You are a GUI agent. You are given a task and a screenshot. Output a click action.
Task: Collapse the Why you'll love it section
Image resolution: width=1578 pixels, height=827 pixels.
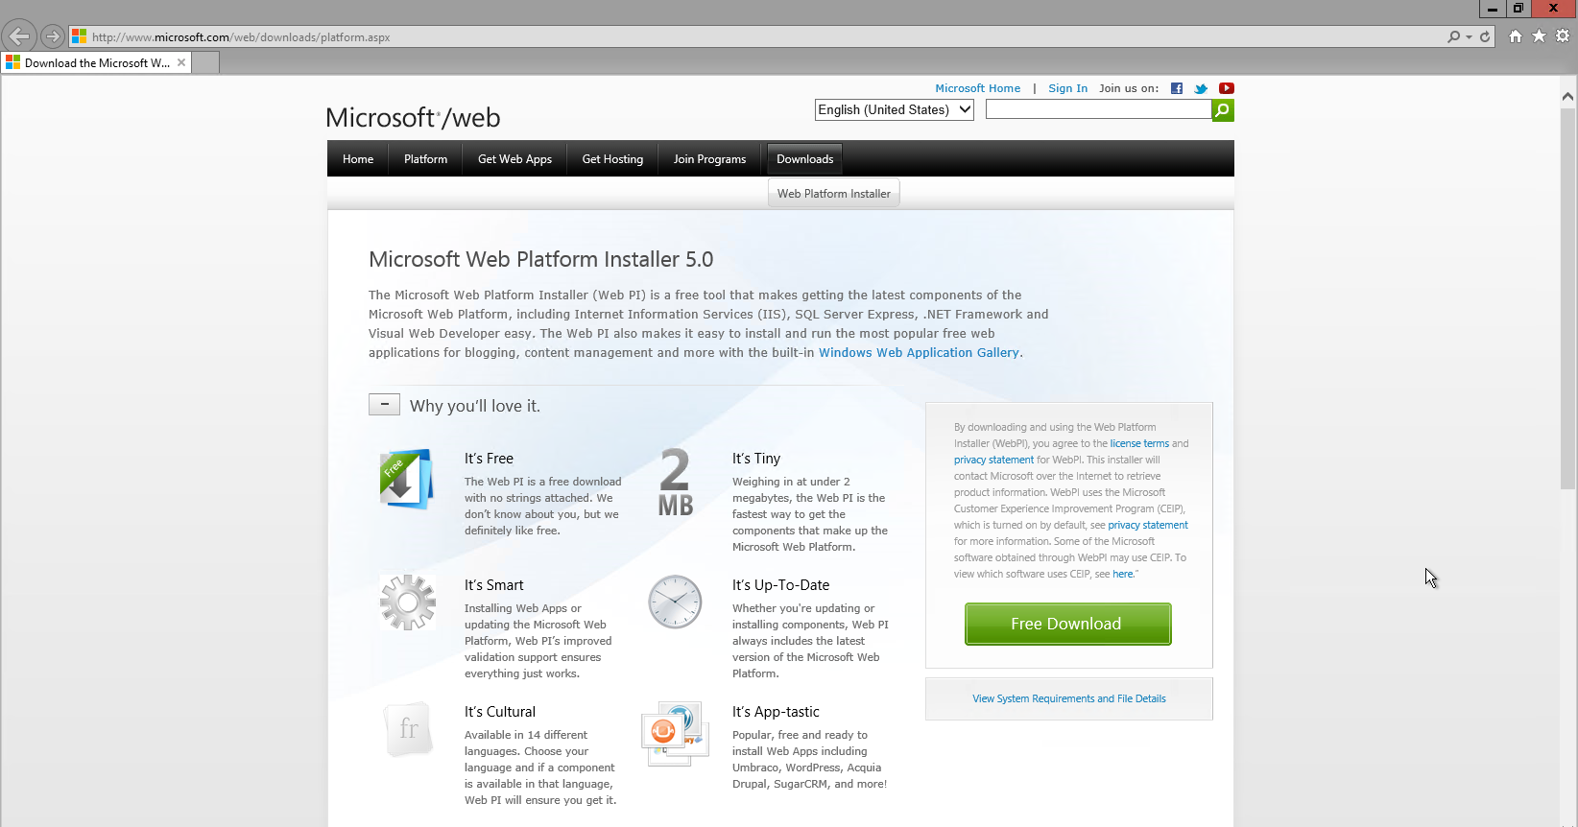click(x=384, y=405)
